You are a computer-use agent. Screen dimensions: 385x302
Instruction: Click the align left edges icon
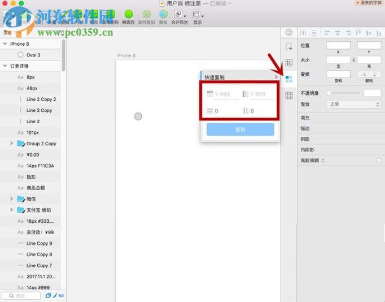[x=327, y=33]
